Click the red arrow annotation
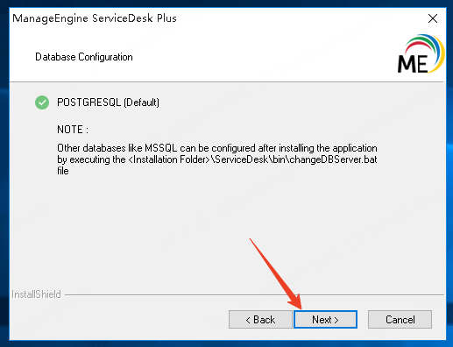 tap(275, 273)
